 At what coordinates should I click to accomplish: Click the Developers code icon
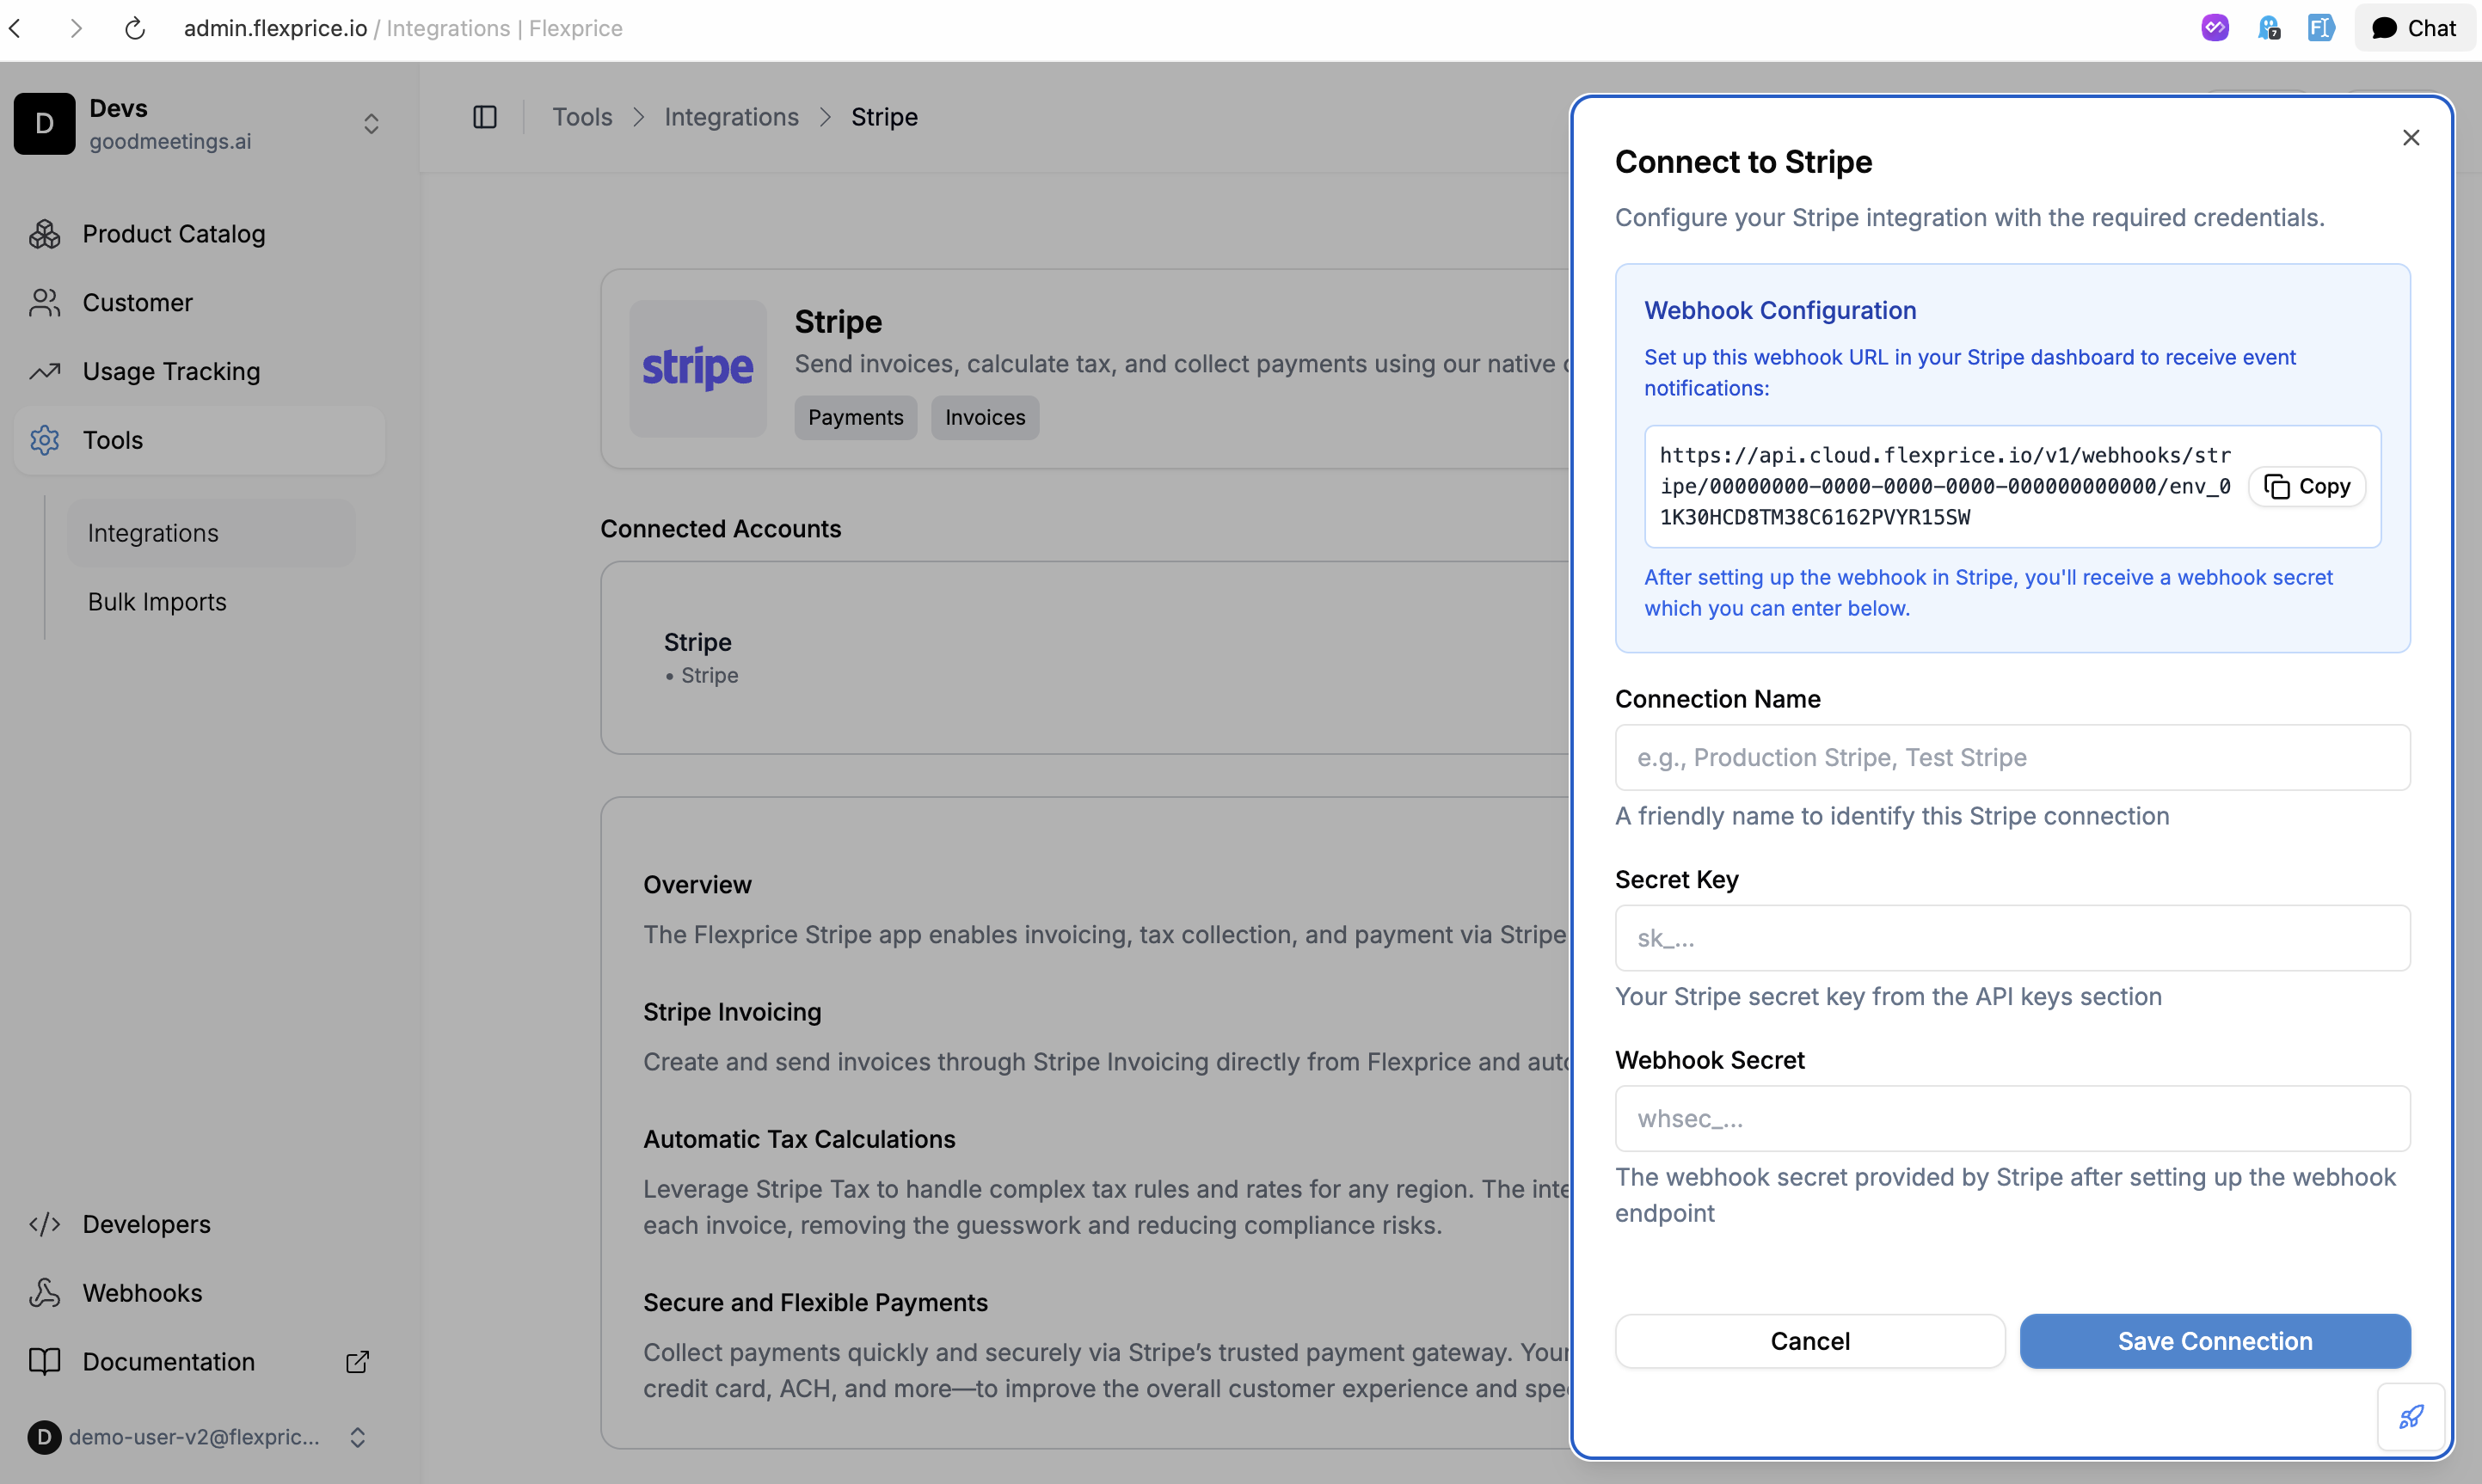point(44,1225)
